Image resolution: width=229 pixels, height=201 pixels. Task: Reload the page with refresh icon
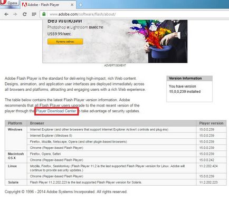[x=24, y=14]
